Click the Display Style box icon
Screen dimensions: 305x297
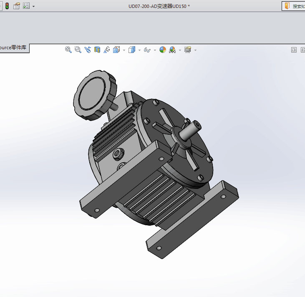[132, 50]
